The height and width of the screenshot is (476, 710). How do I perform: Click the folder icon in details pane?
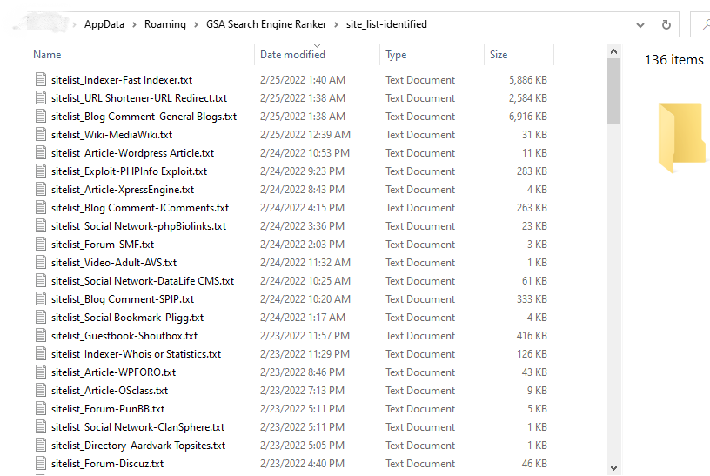pyautogui.click(x=681, y=137)
